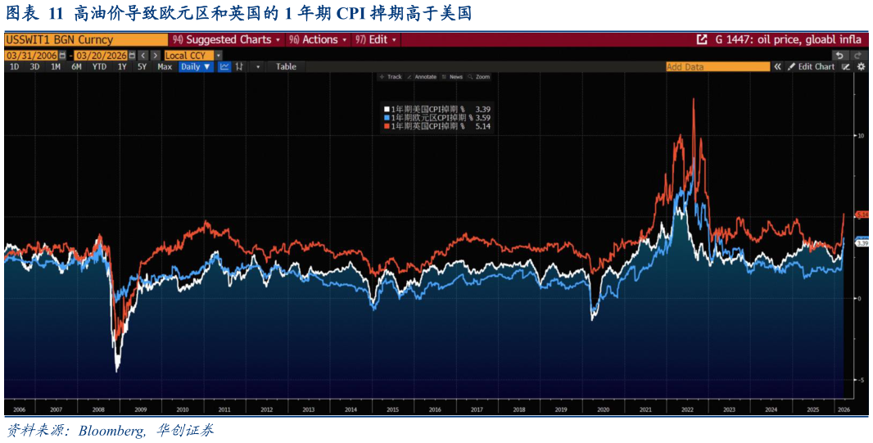Expand the chart type options arrow

258,67
